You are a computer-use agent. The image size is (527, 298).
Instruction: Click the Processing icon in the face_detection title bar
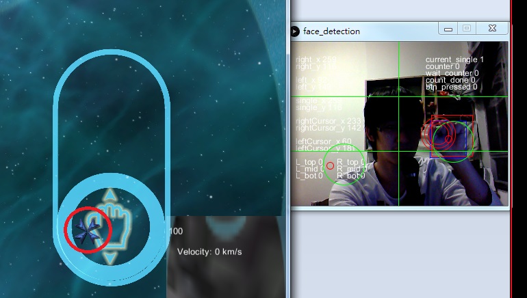[295, 31]
